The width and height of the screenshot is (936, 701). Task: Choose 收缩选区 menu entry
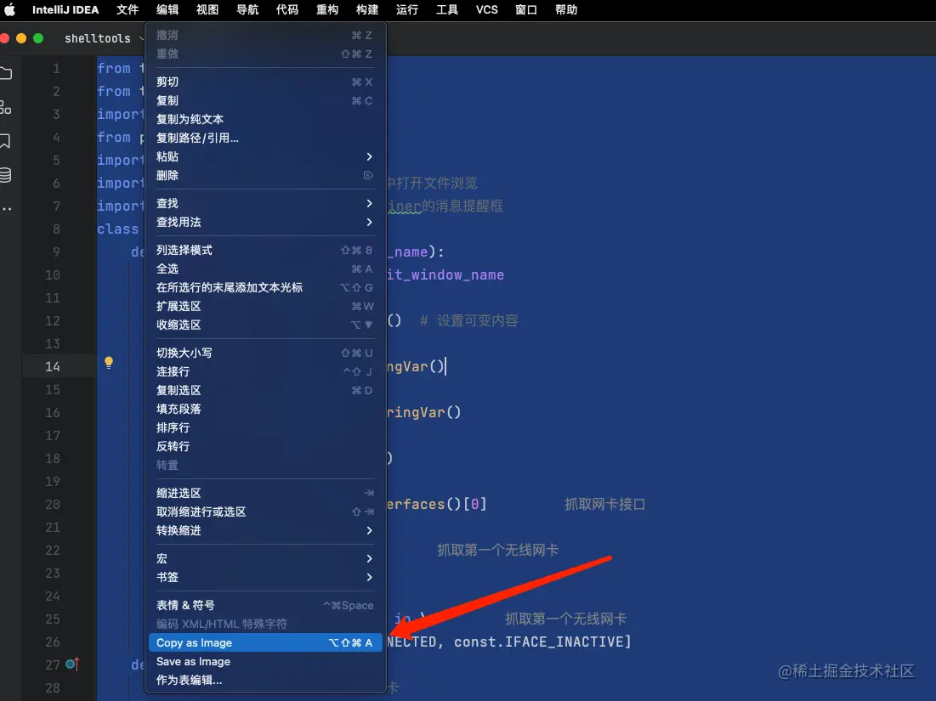coord(265,325)
